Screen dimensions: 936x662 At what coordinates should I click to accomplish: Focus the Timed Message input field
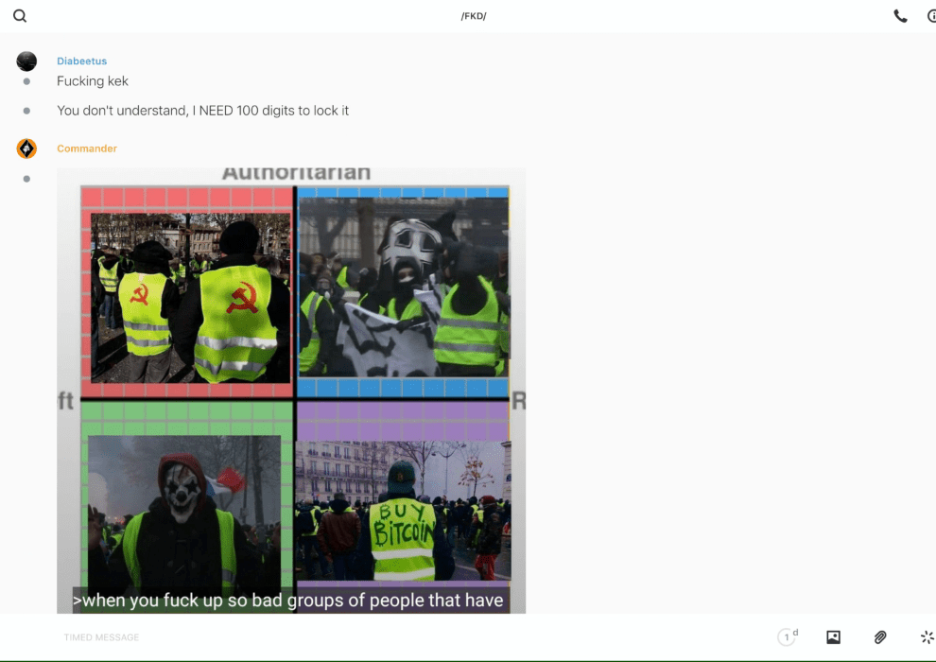(378, 637)
